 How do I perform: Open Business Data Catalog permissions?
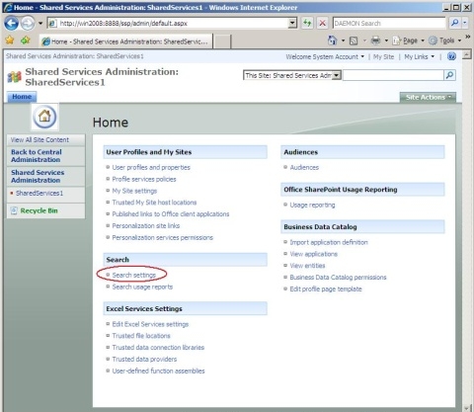(338, 278)
